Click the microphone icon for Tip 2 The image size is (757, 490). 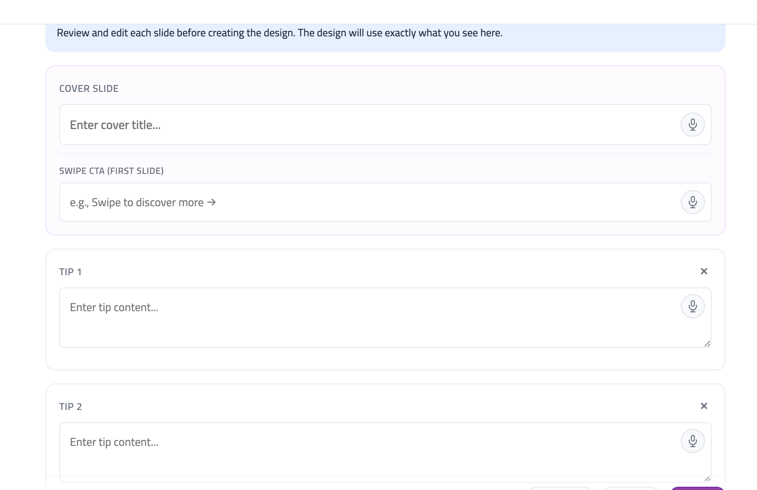click(x=693, y=440)
